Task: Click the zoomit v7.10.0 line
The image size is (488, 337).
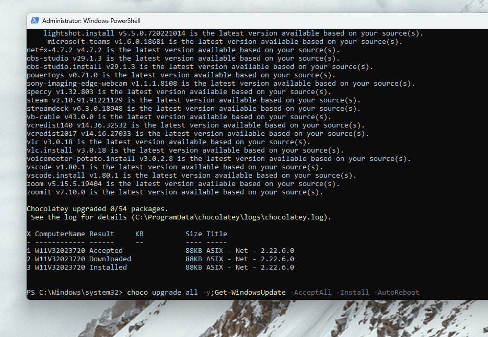Action: click(175, 193)
